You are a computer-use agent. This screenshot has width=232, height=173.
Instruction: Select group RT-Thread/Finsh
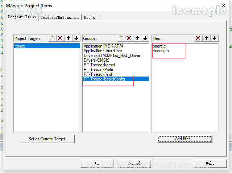116,74
